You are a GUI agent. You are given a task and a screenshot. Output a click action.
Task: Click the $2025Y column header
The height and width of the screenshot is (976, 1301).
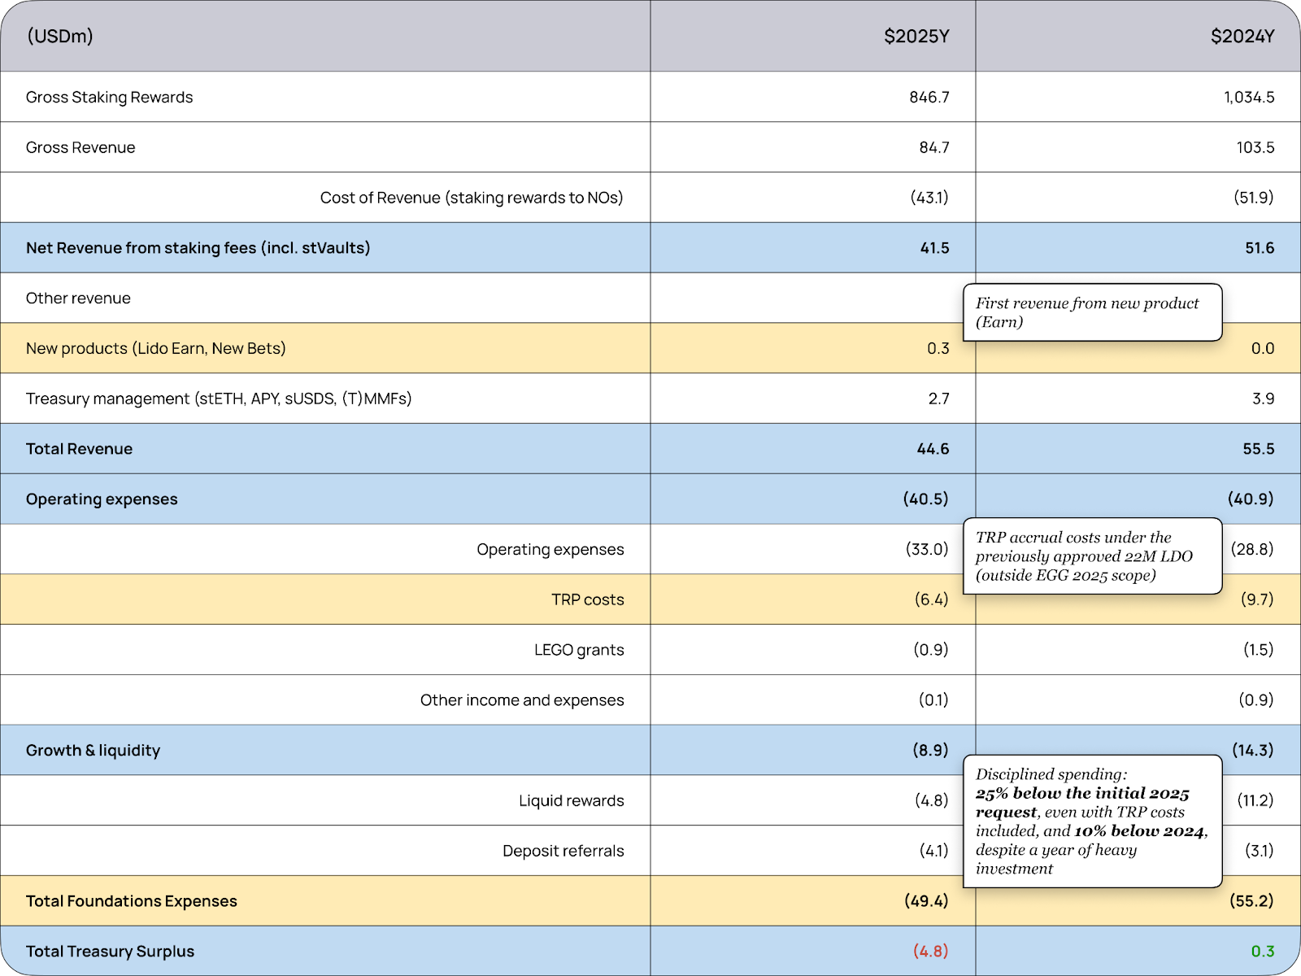[916, 37]
